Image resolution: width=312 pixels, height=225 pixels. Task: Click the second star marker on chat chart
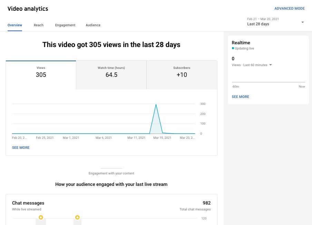[x=77, y=217]
